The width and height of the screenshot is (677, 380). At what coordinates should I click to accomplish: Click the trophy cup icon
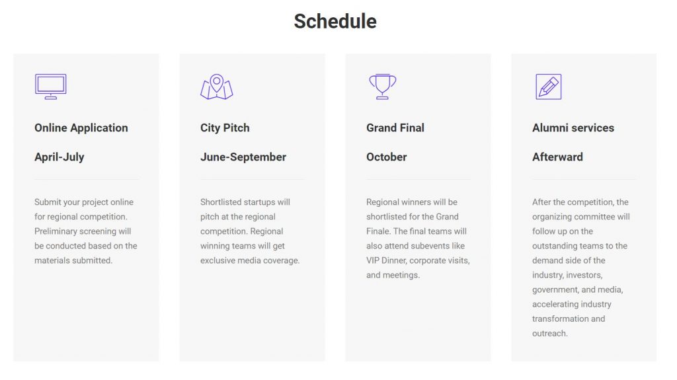pos(383,87)
